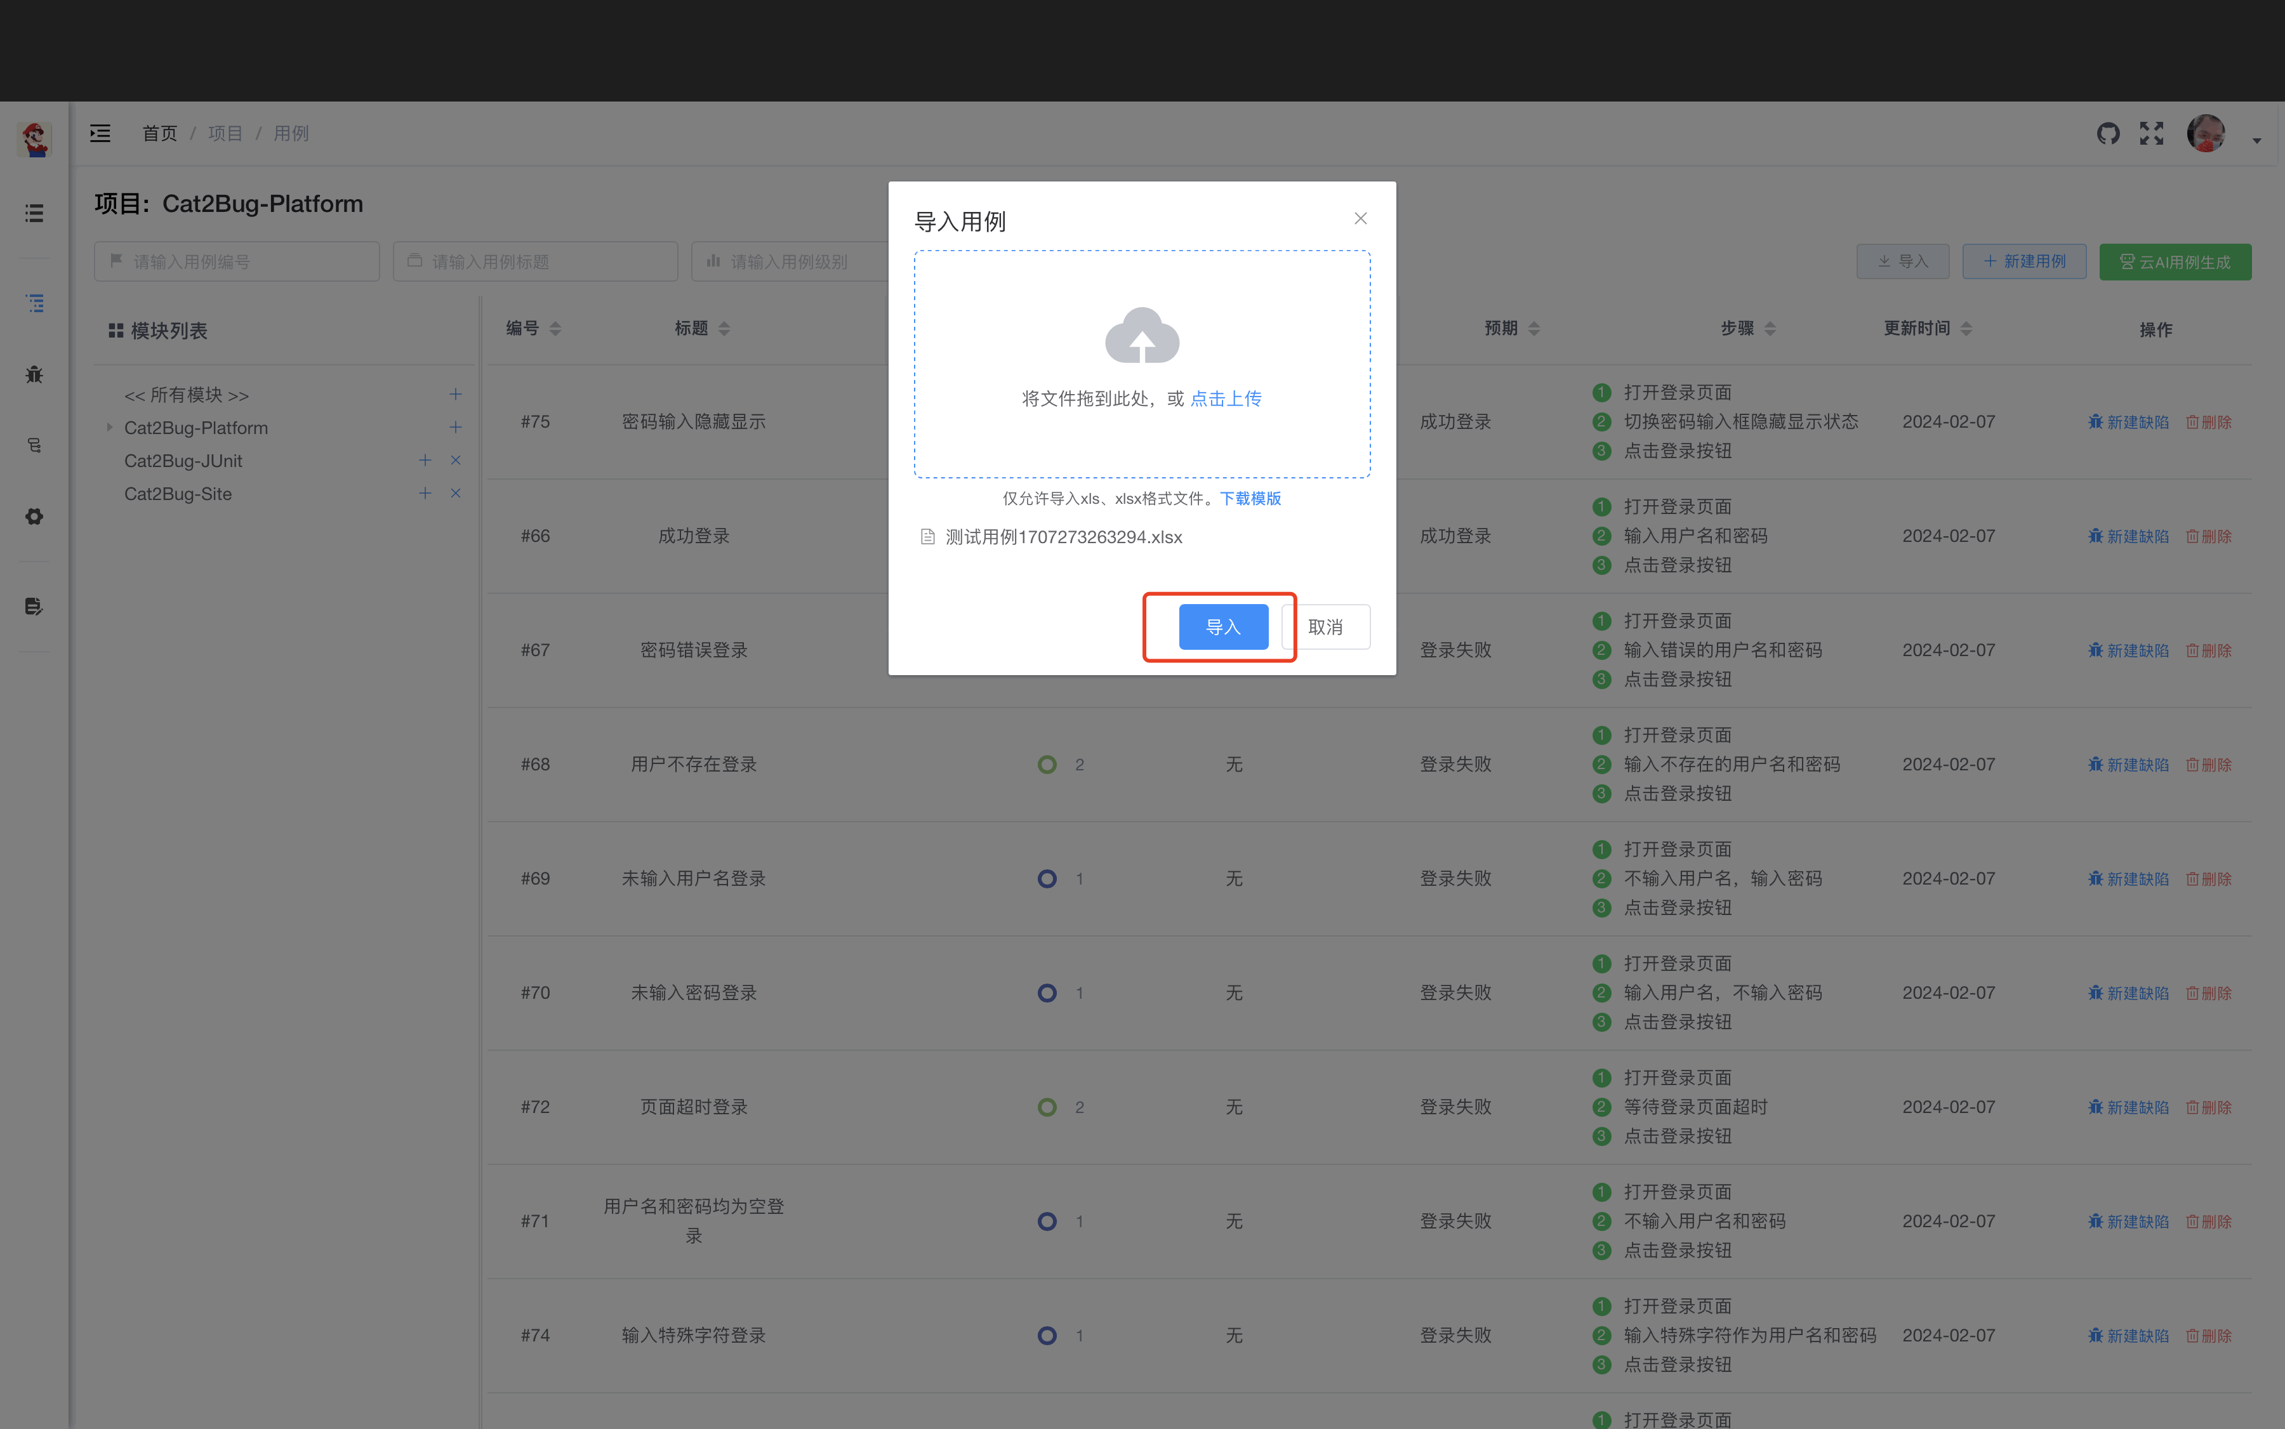This screenshot has height=1429, width=2285.
Task: Expand the Cat2Bug-Platform tree node arrow
Action: tap(110, 427)
